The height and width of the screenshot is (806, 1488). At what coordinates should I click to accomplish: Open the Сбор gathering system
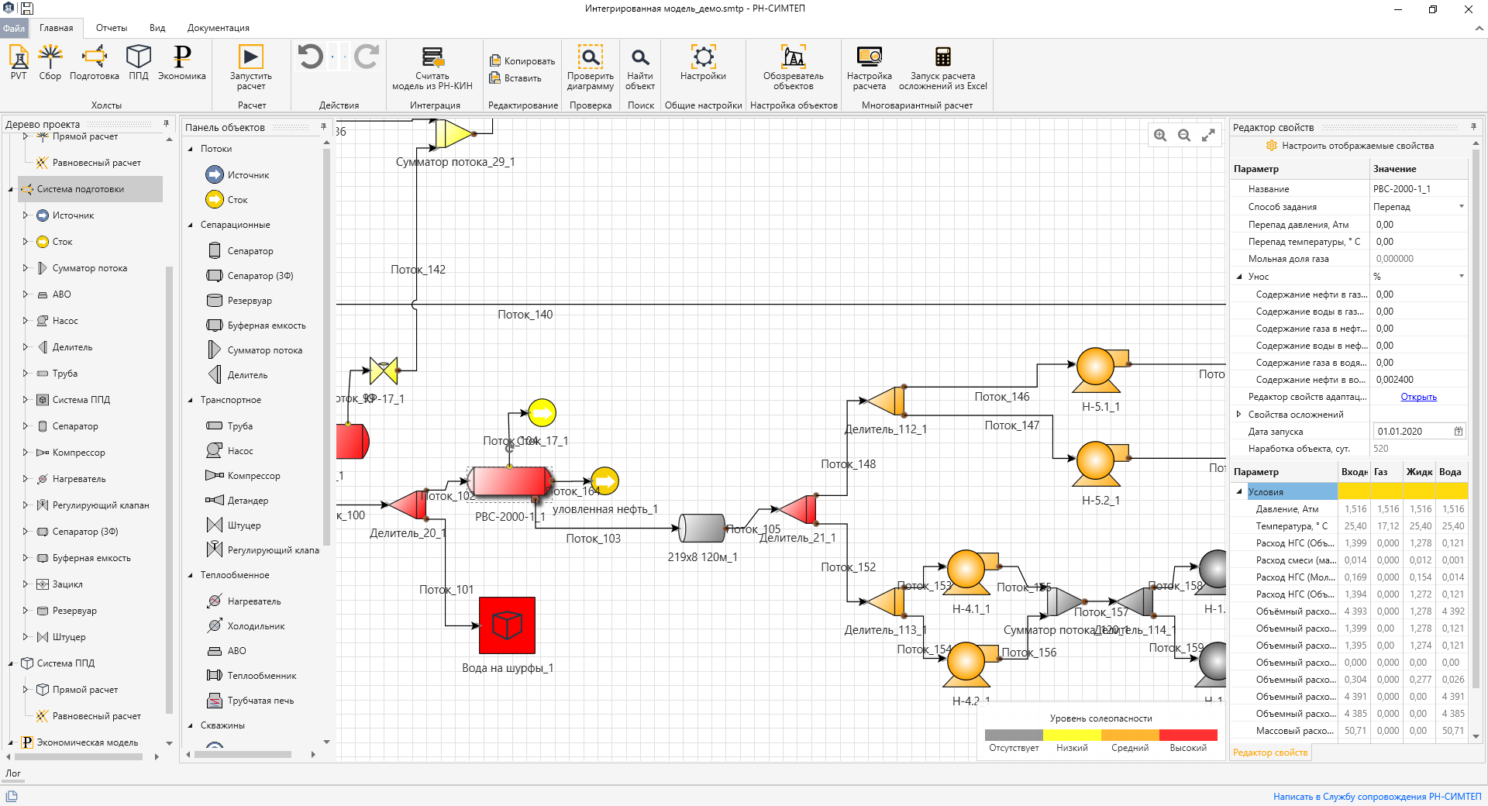(x=50, y=63)
